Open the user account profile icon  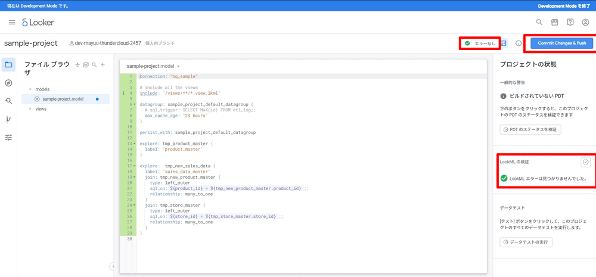tap(585, 22)
